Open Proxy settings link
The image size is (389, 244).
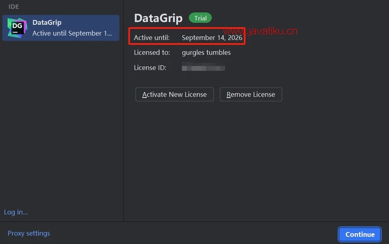29,233
